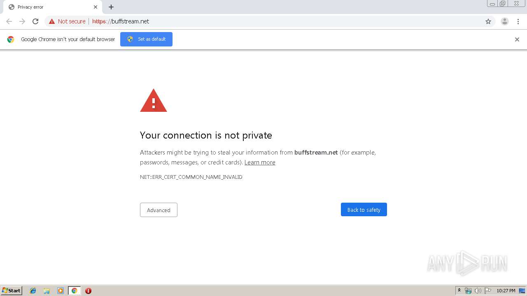Open the Windows Start menu
The width and height of the screenshot is (527, 296).
12,291
